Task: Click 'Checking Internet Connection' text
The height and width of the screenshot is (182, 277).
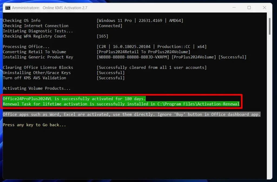Action: (x=36, y=26)
